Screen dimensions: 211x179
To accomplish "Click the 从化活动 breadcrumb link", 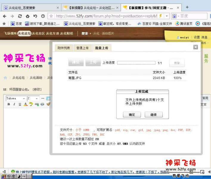I will coord(36,78).
